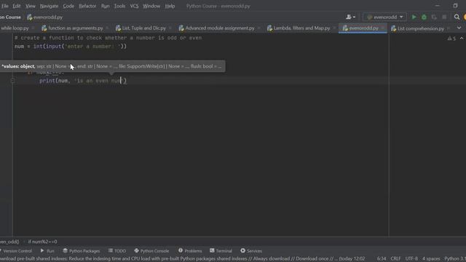Open Search Everywhere magnifier icon

pos(457,17)
